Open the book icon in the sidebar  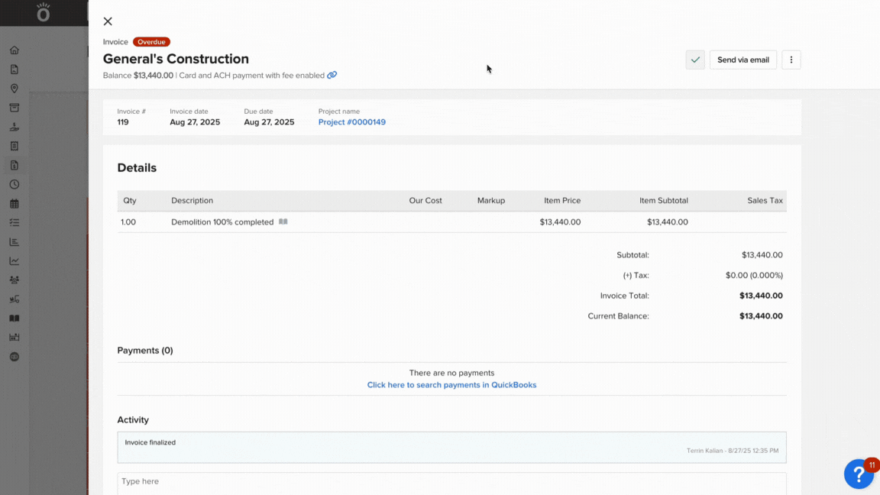[14, 318]
